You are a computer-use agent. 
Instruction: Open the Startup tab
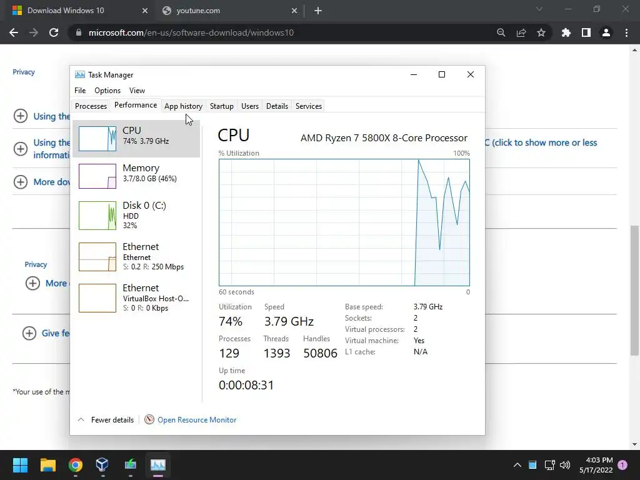(222, 106)
